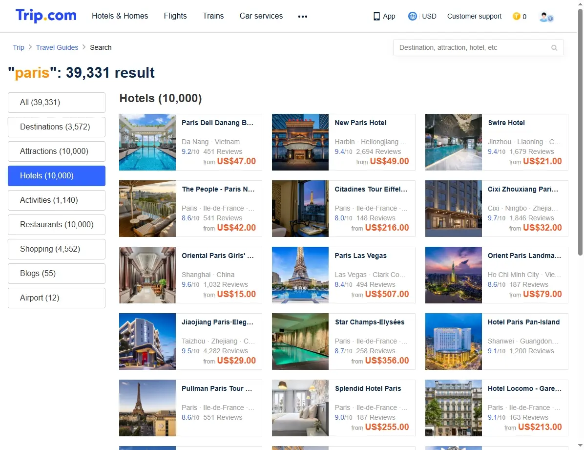Screen dimensions: 584x450
Task: Click Paris Las Vegas title
Action: coord(360,256)
